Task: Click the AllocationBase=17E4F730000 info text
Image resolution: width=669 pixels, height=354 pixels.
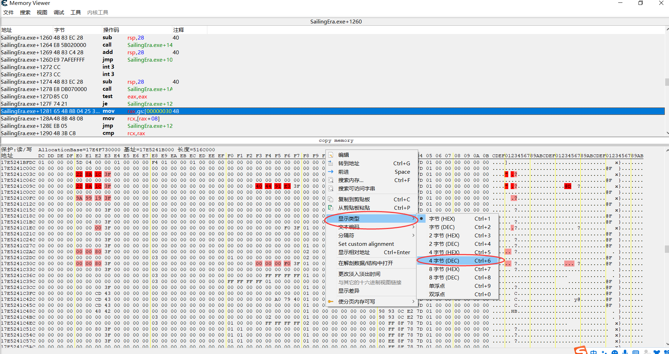Action: (79, 150)
